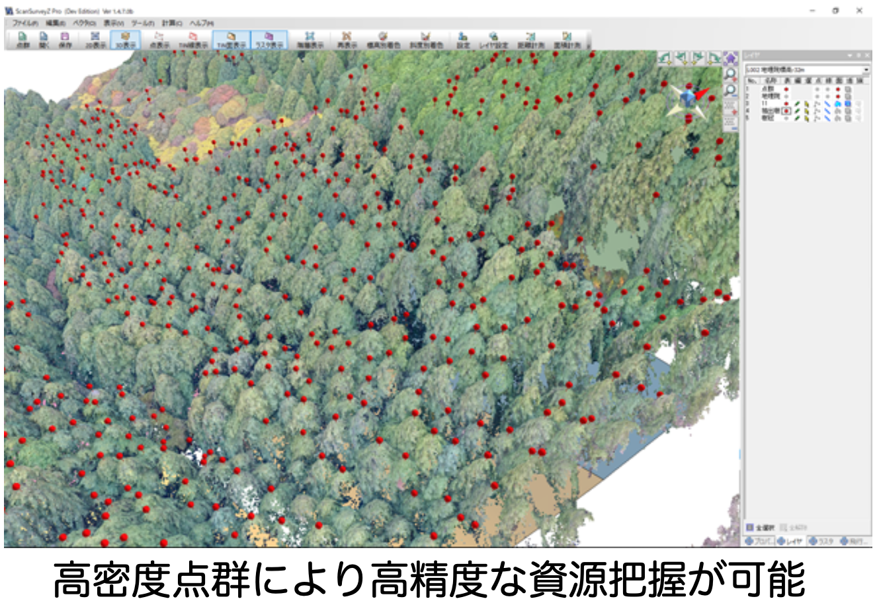Click the zoom in magnifier icon
This screenshot has height=603, width=877.
coord(731,75)
